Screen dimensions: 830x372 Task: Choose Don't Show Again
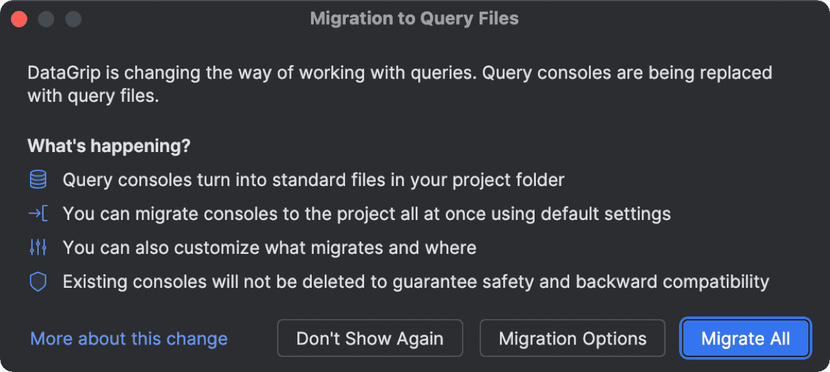click(x=370, y=339)
